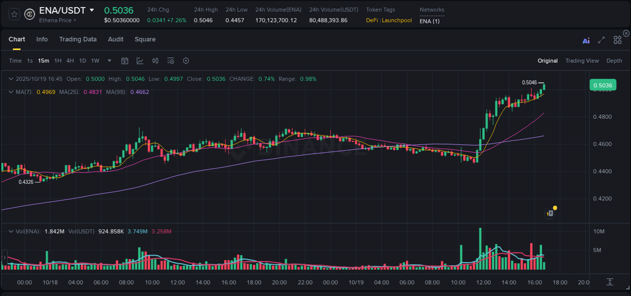Open the date range calendar picker

(125, 60)
